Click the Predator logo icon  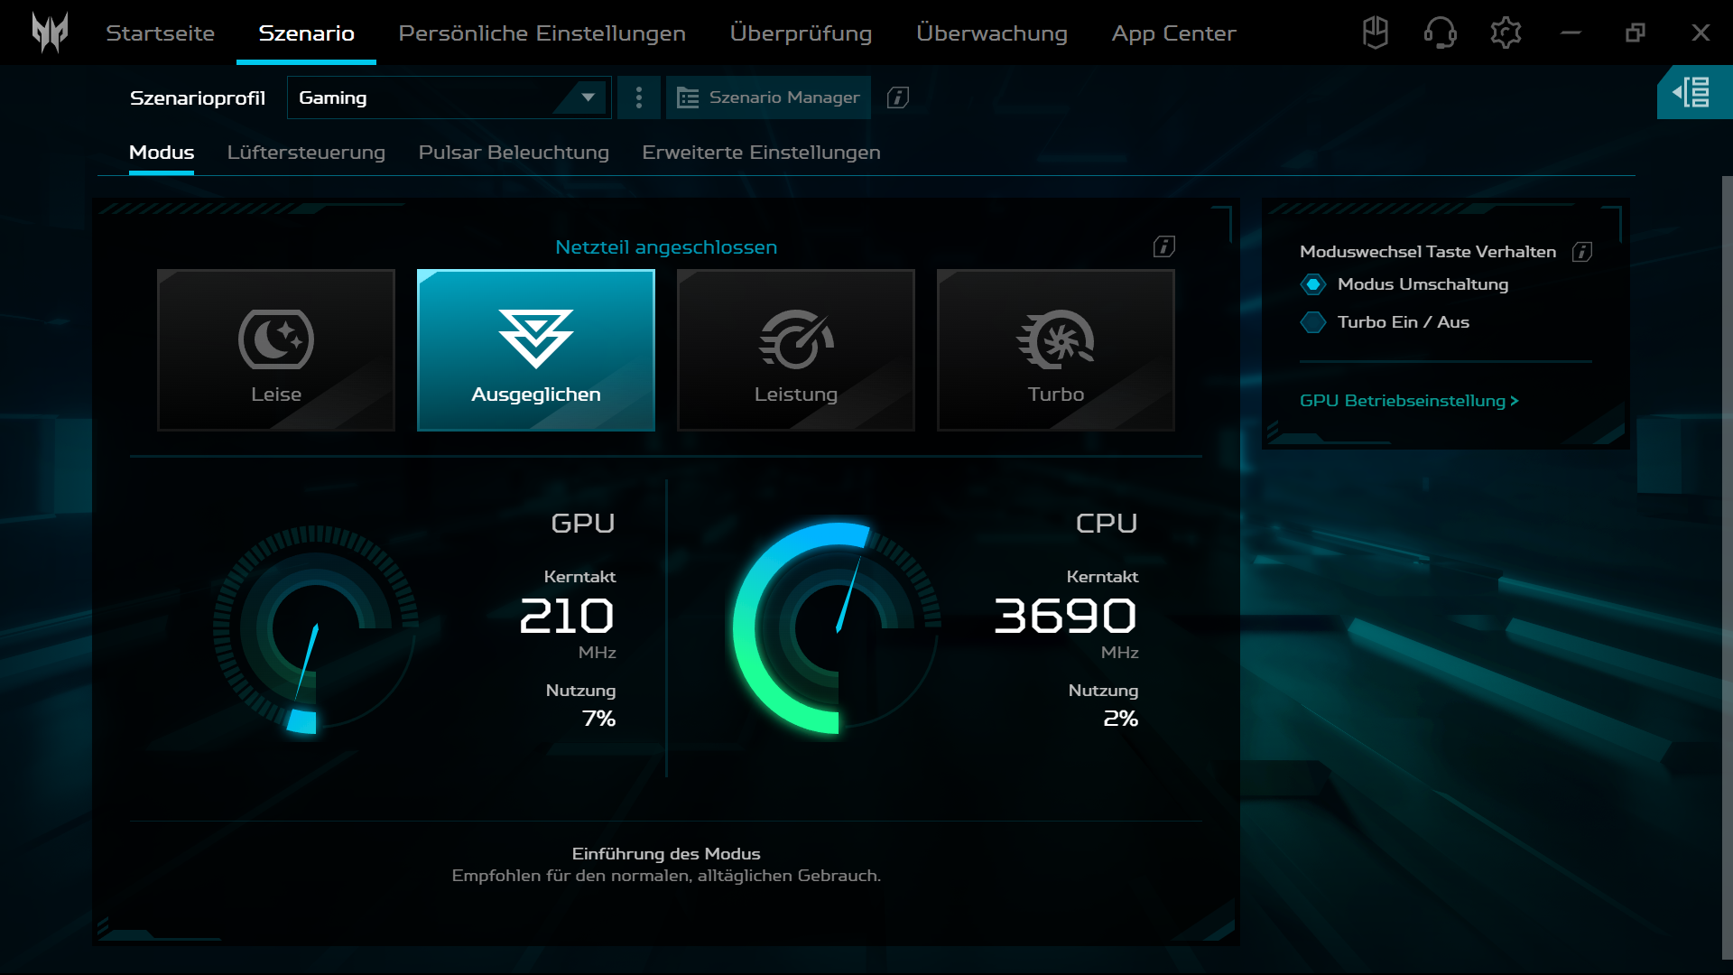(x=50, y=32)
